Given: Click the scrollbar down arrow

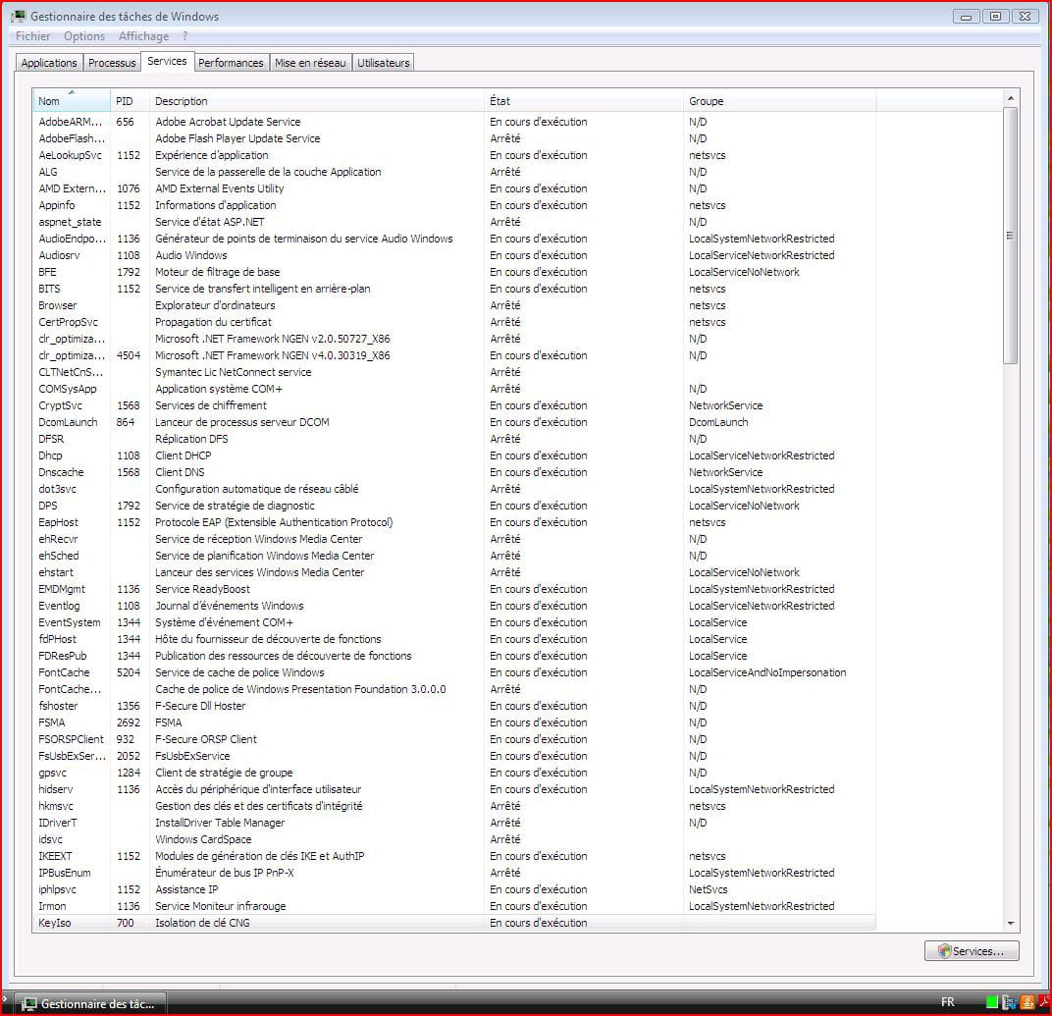Looking at the screenshot, I should tap(1011, 924).
